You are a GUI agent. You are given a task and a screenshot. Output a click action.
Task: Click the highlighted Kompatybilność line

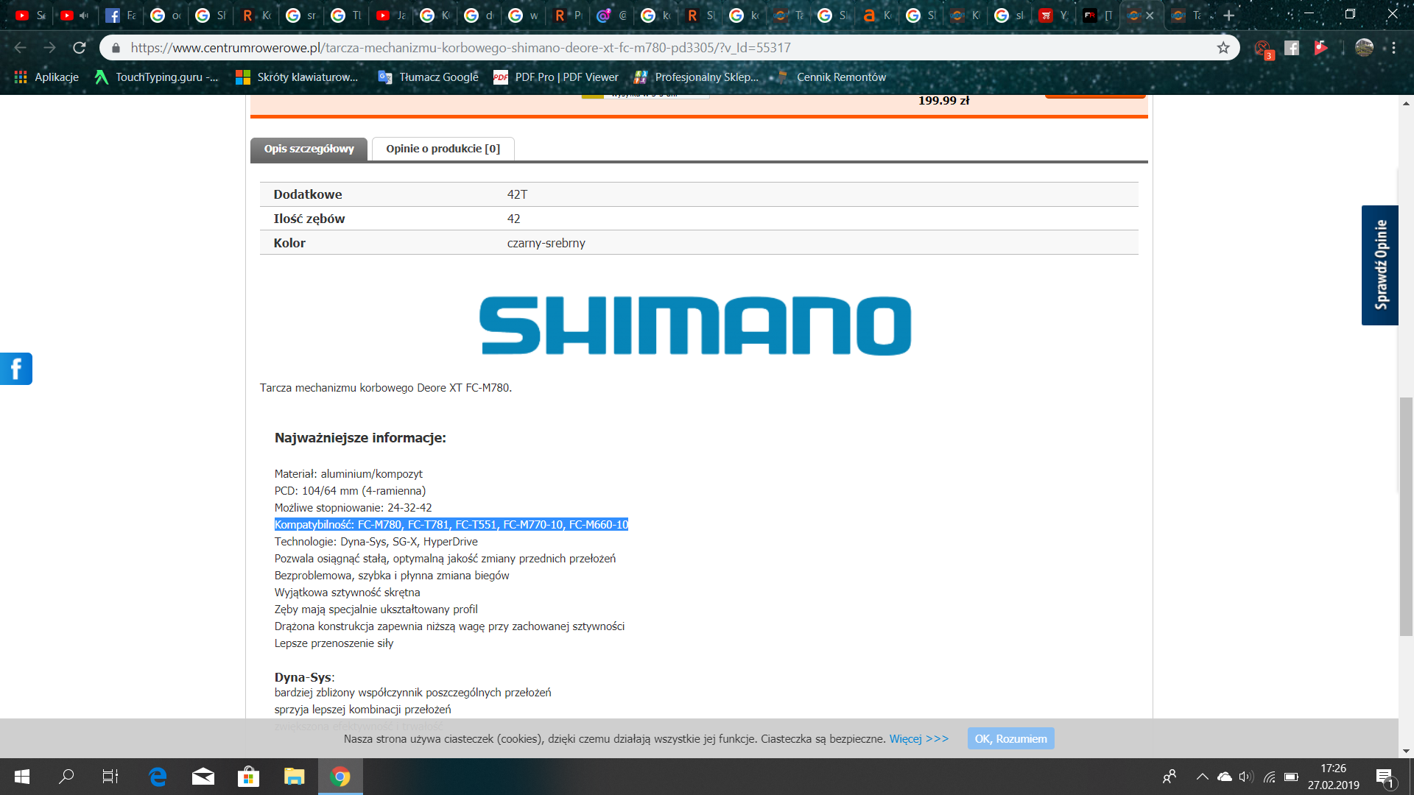click(x=451, y=525)
